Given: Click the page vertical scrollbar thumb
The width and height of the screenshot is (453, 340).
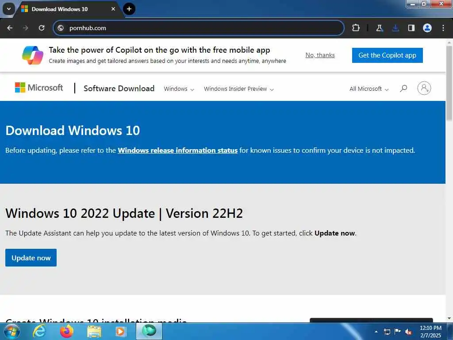Looking at the screenshot, I should click(x=449, y=82).
